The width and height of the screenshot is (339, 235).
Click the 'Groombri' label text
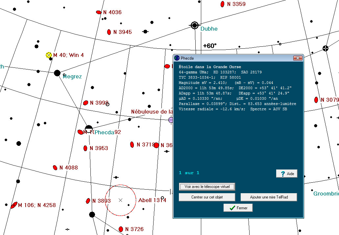(x=326, y=194)
